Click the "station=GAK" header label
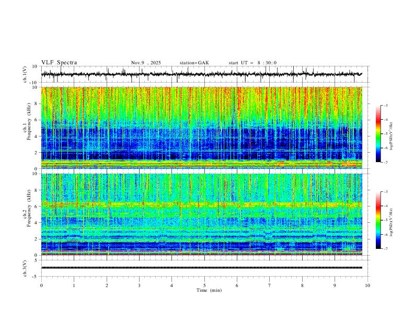The height and width of the screenshot is (320, 414). coord(194,63)
